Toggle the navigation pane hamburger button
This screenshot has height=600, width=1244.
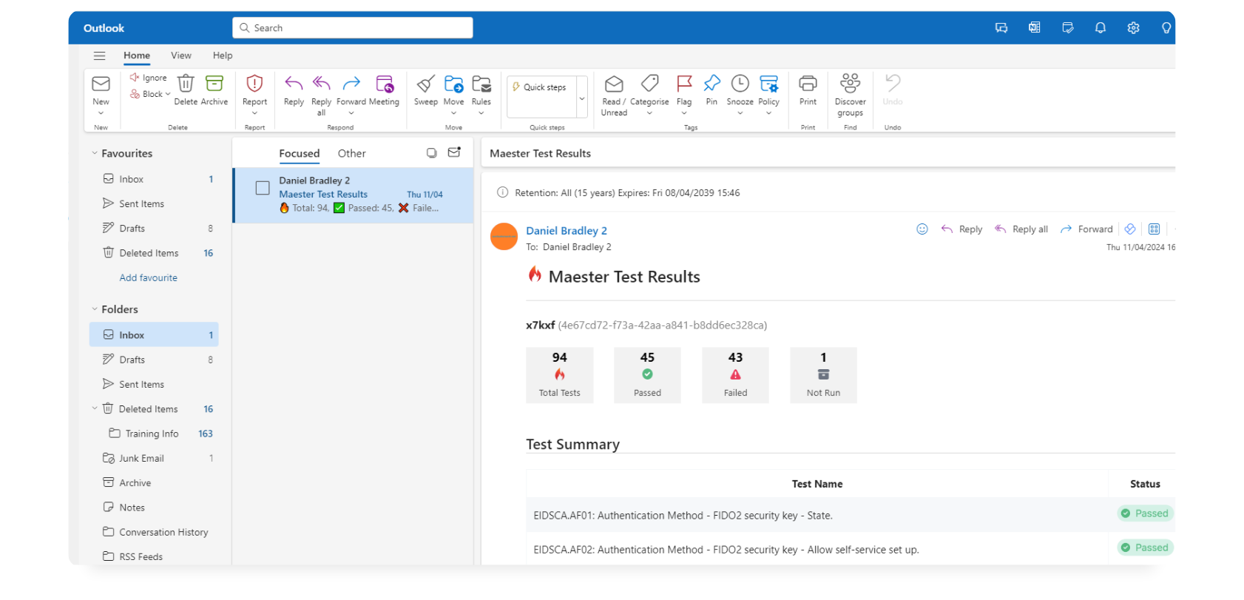coord(99,55)
